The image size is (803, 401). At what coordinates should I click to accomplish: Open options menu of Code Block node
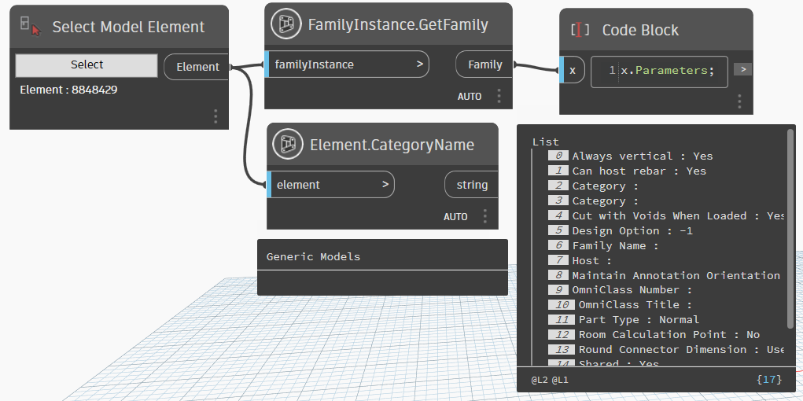[739, 101]
